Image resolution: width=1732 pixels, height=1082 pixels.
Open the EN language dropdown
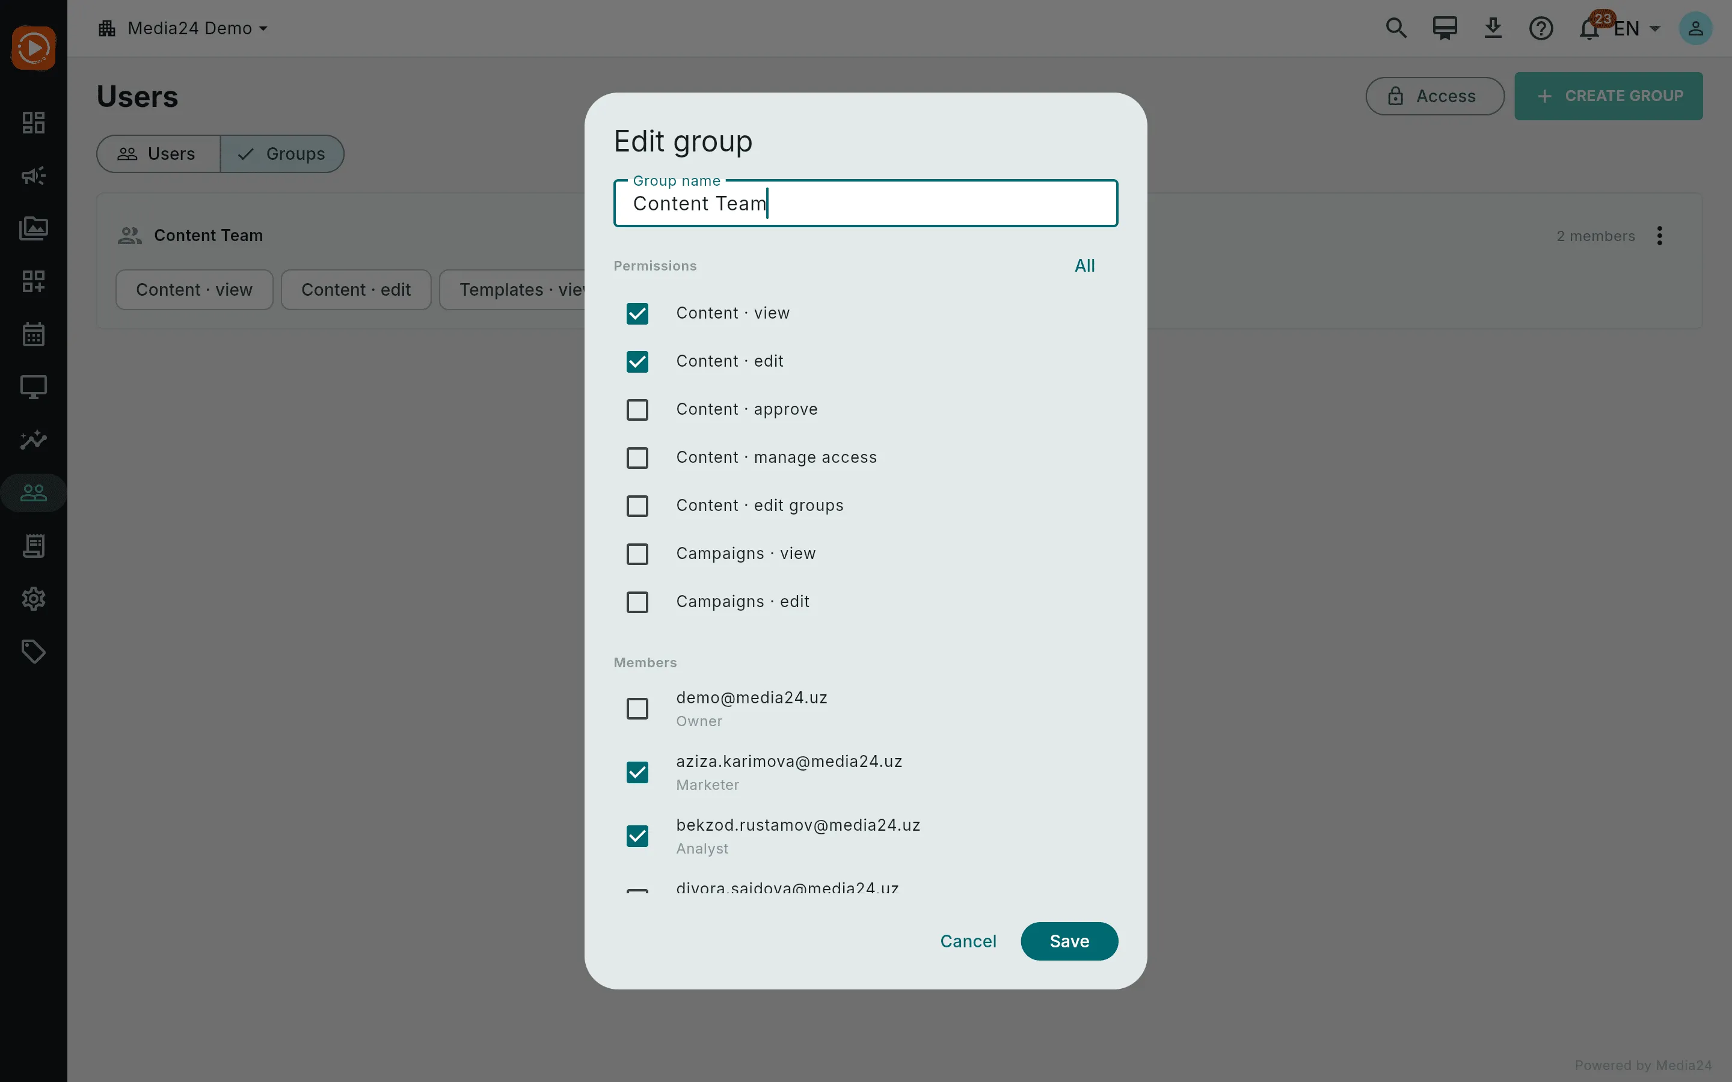pyautogui.click(x=1636, y=28)
